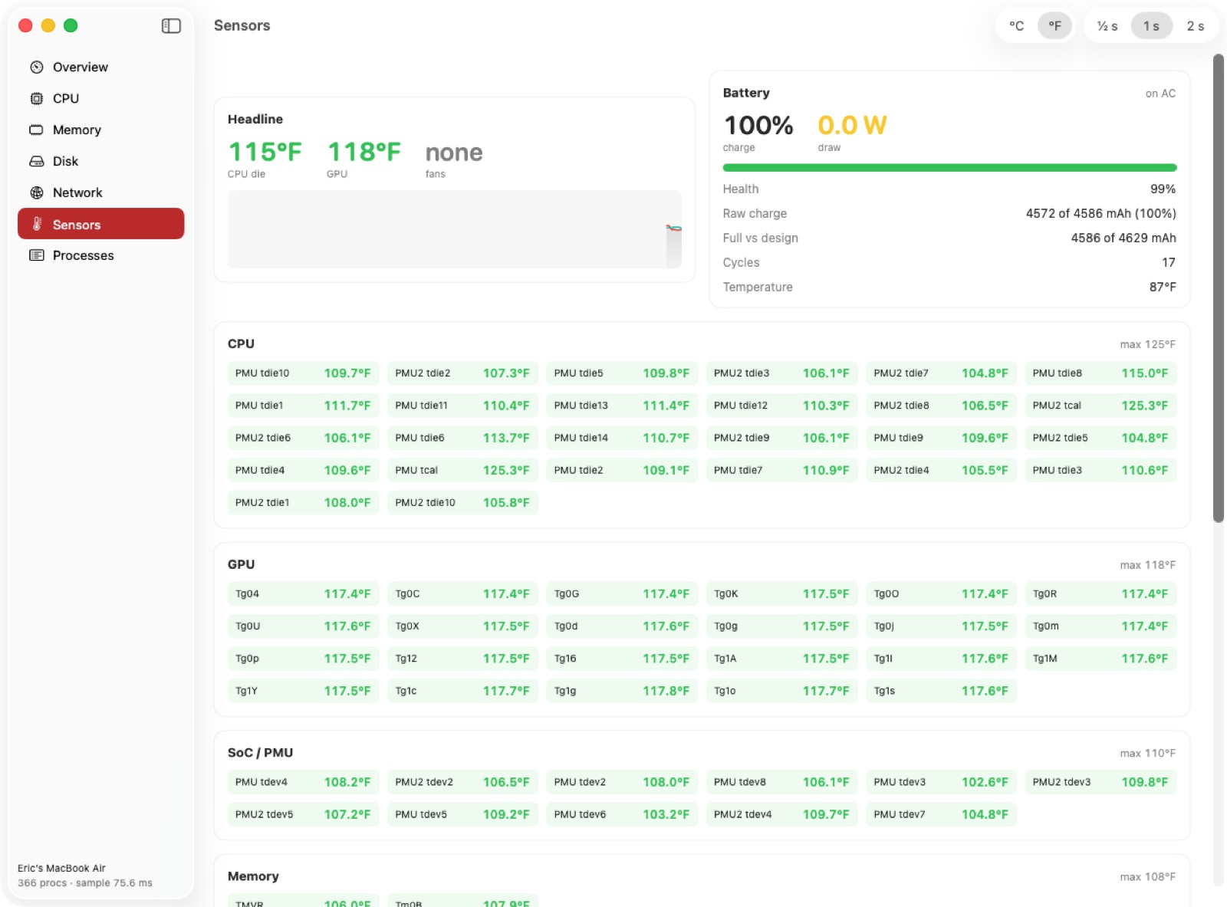Click the PMU tdev4 sensor cell

coord(303,783)
